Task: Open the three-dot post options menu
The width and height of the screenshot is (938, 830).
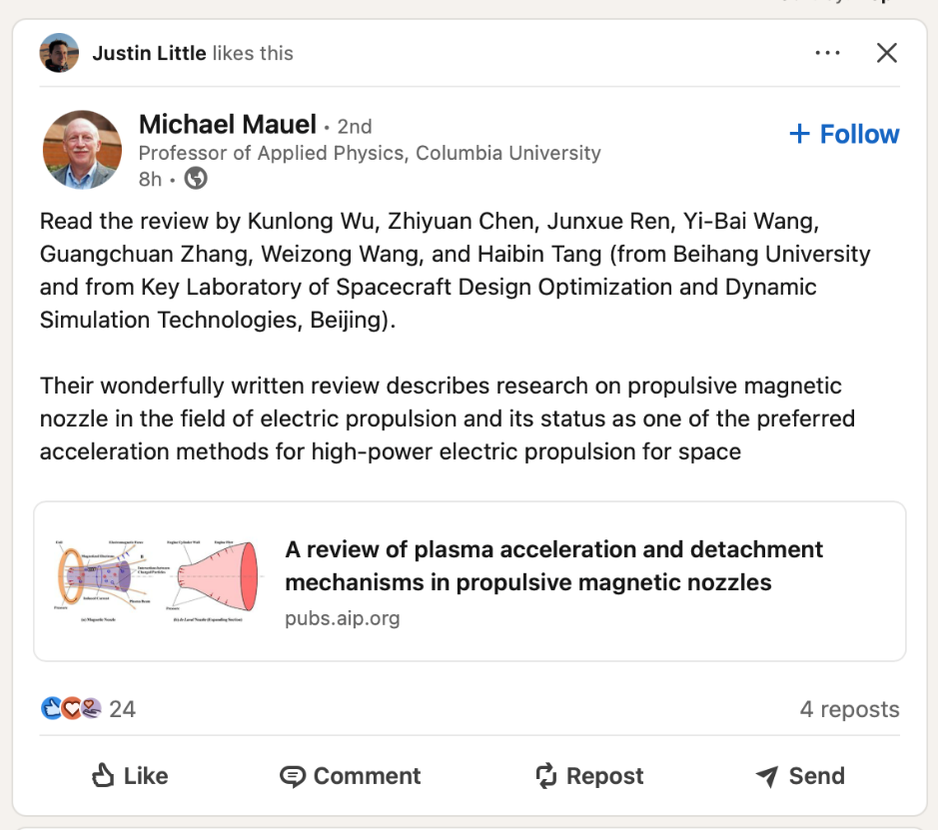Action: (827, 53)
